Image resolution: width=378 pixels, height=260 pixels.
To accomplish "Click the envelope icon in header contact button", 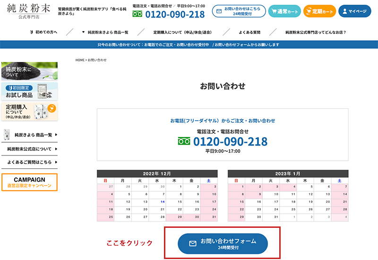I will point(219,11).
